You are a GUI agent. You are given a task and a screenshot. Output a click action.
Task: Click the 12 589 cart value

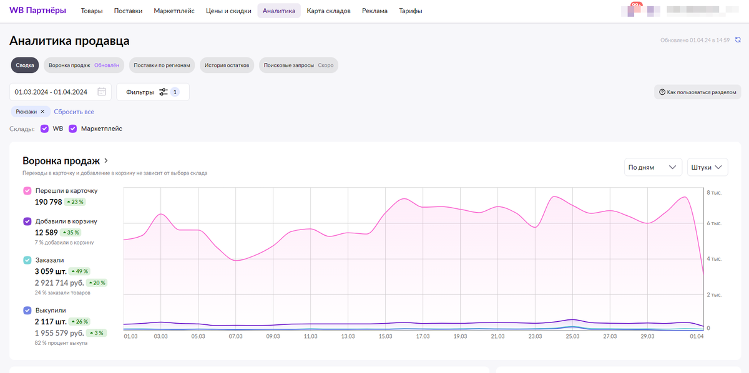(x=46, y=233)
